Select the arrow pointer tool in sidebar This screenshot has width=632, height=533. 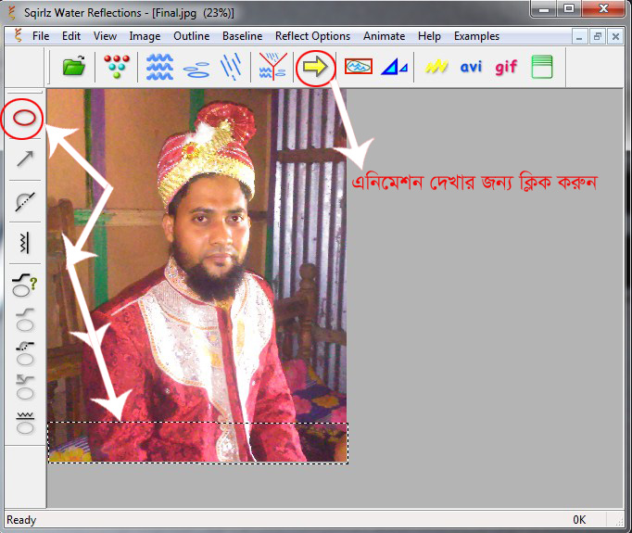pyautogui.click(x=25, y=159)
